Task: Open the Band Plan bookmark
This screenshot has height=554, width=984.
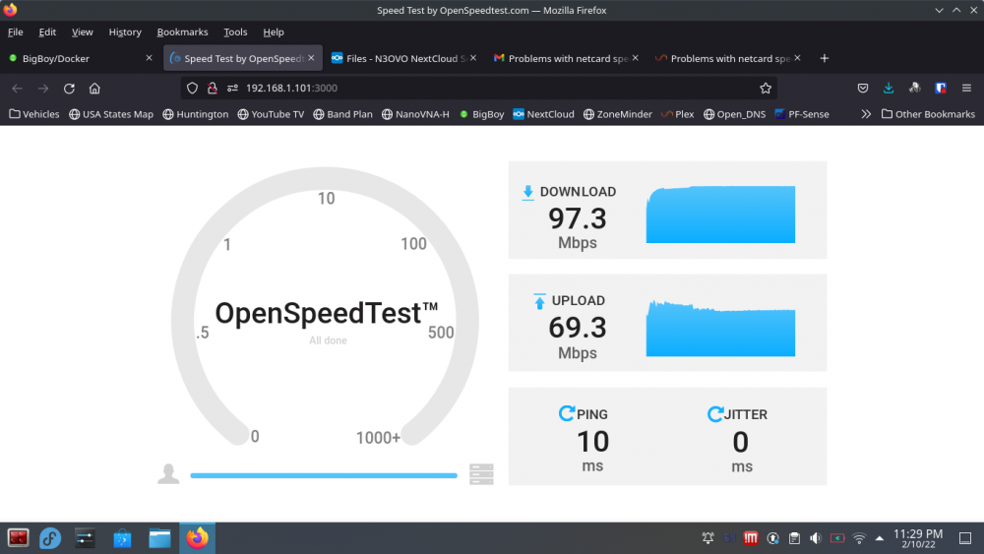Action: click(x=342, y=114)
